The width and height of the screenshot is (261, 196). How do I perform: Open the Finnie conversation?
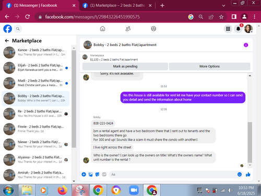tap(35, 129)
